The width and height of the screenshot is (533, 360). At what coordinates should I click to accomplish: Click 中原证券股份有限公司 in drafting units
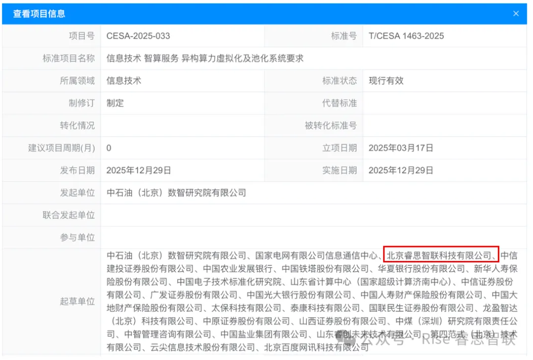(246, 321)
